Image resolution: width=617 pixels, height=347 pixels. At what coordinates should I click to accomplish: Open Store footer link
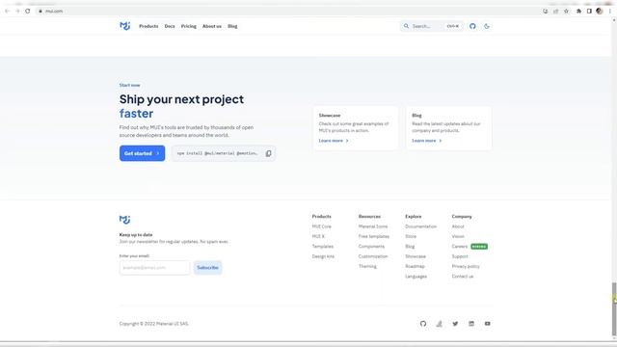coord(411,236)
